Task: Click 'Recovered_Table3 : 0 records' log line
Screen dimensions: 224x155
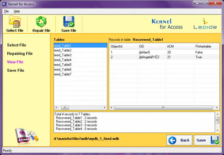Action: coord(76,125)
